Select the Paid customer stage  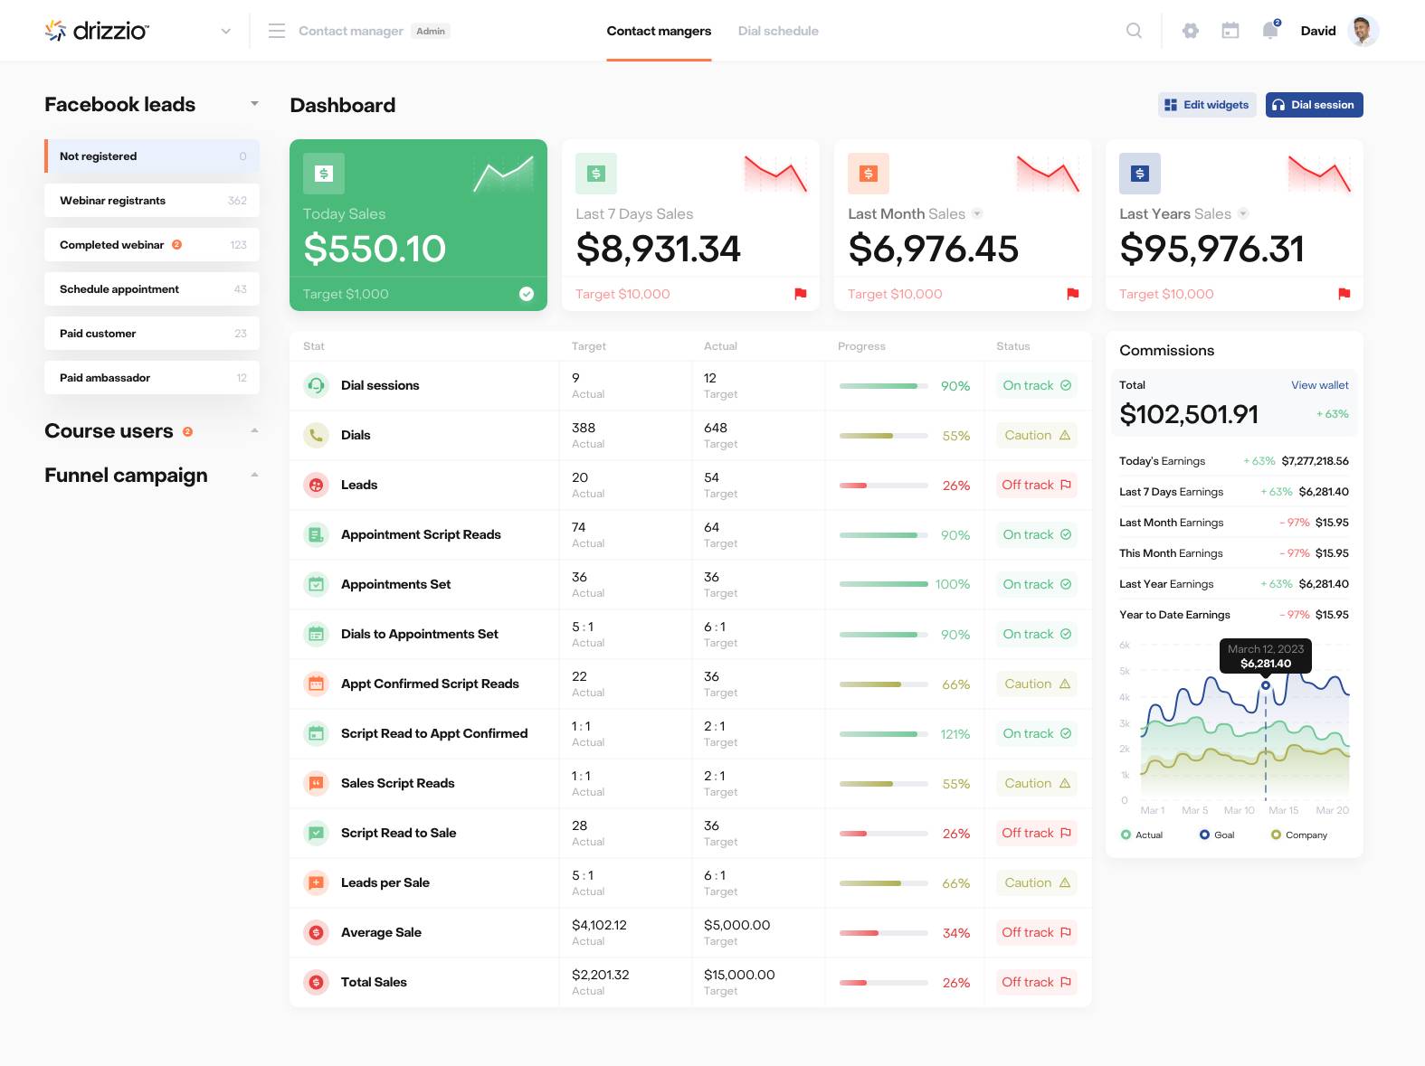(x=152, y=334)
